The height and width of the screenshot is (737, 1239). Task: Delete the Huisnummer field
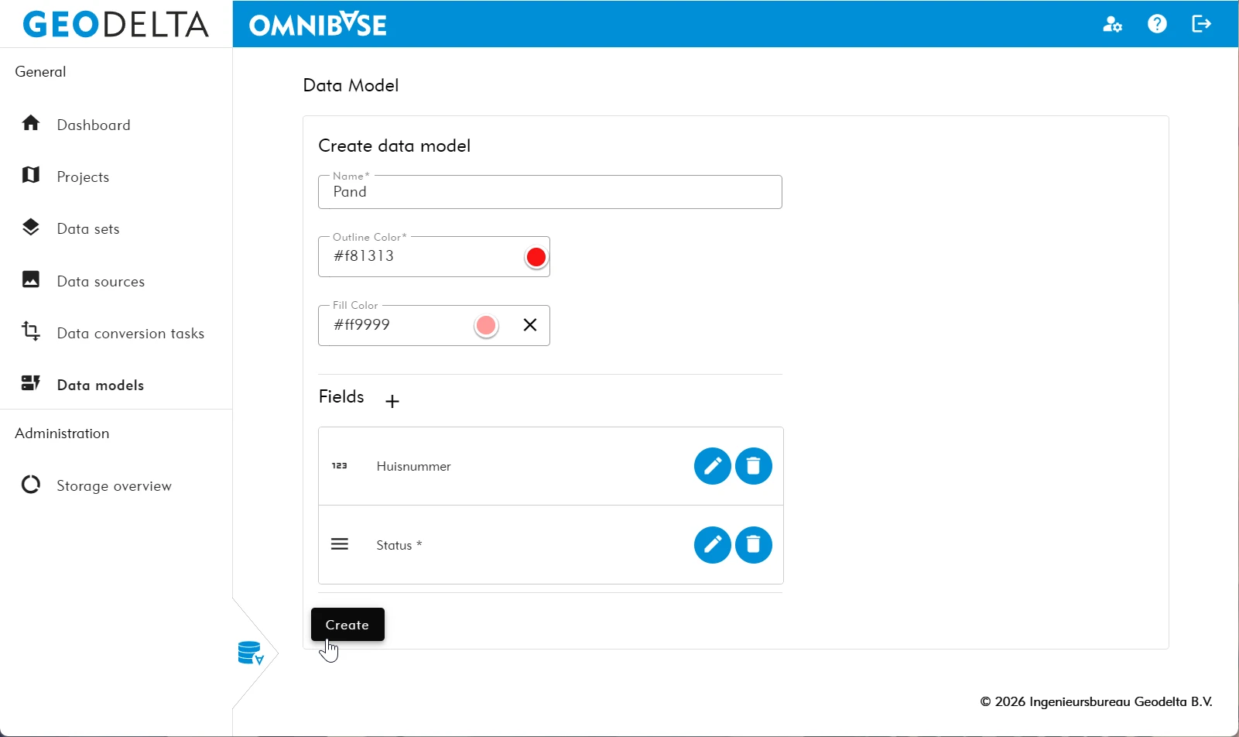[753, 466]
